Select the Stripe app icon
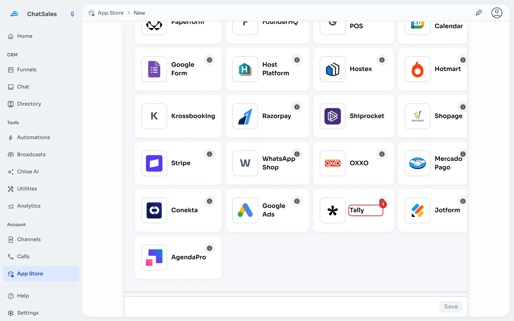 click(154, 163)
